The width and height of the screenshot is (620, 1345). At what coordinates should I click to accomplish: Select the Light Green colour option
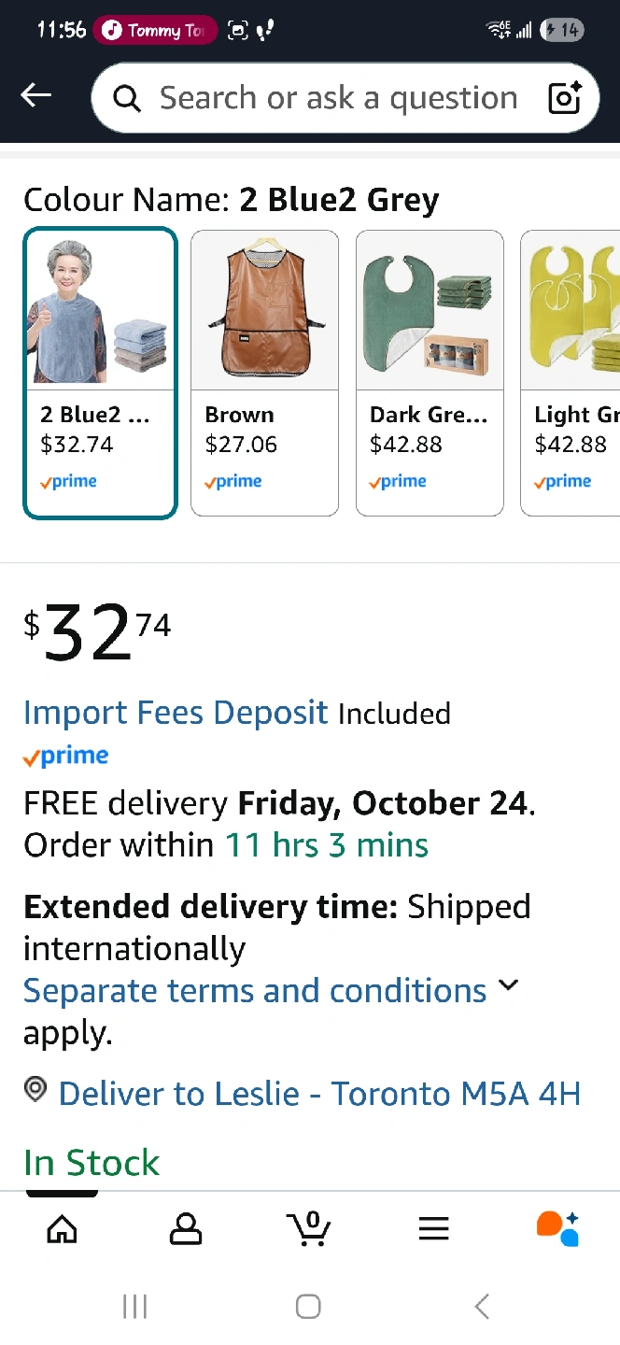click(571, 373)
